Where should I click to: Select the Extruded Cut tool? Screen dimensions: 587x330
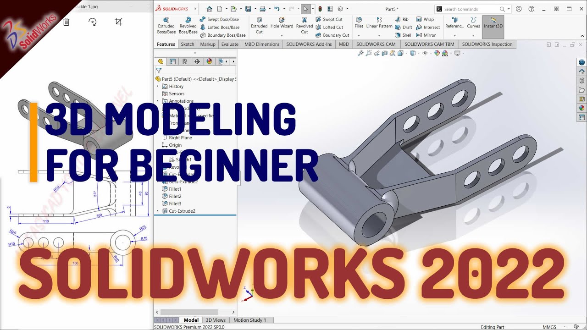(259, 26)
